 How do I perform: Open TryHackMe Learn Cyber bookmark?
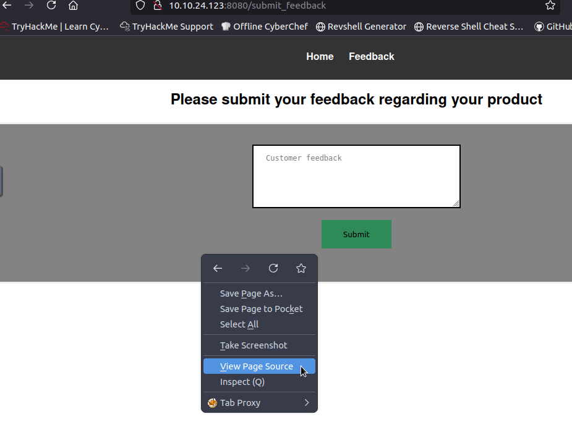[54, 27]
